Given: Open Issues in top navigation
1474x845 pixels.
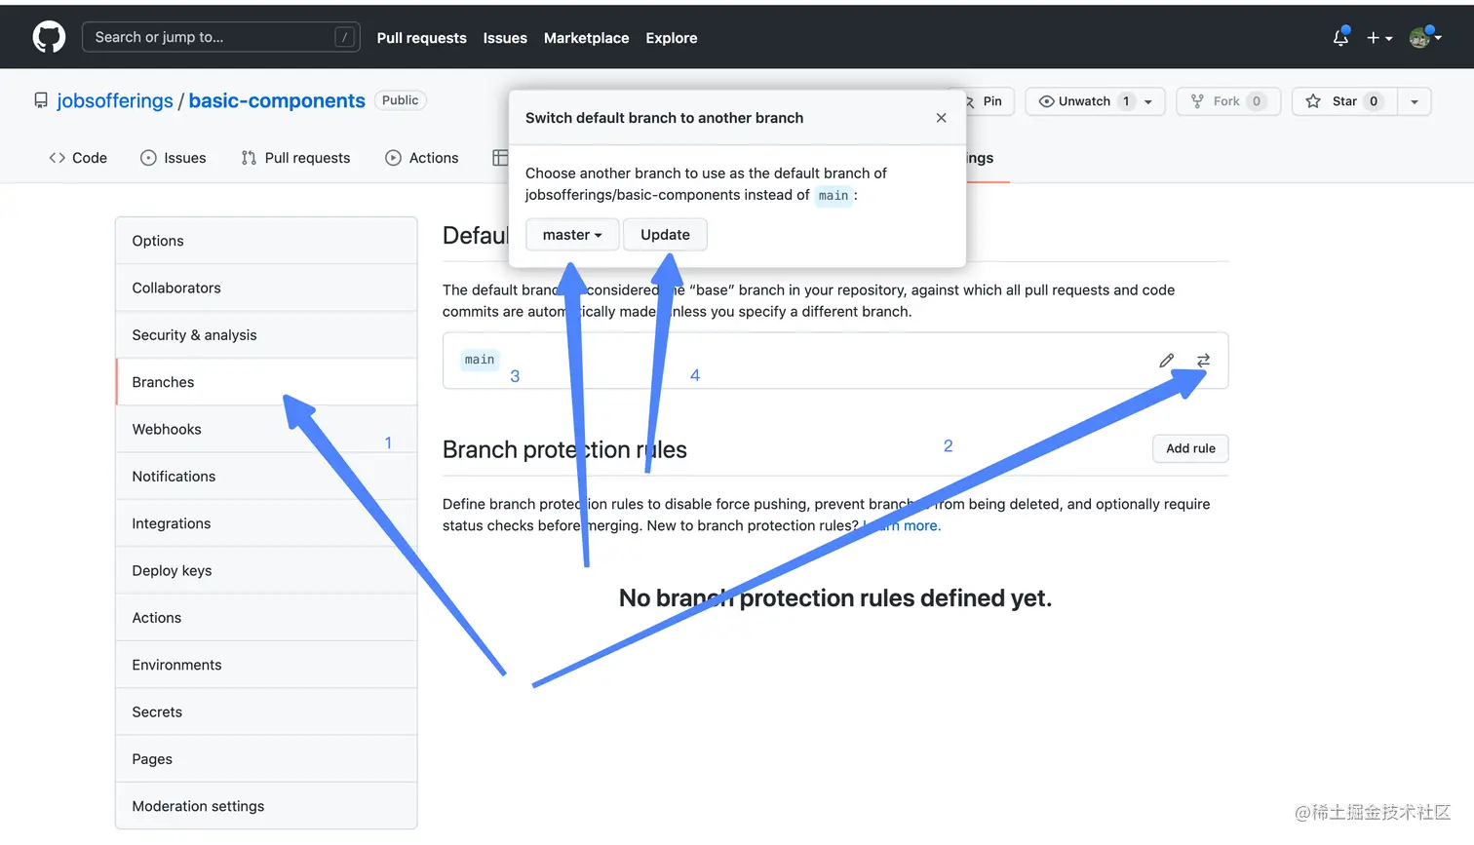Looking at the screenshot, I should click(x=505, y=38).
